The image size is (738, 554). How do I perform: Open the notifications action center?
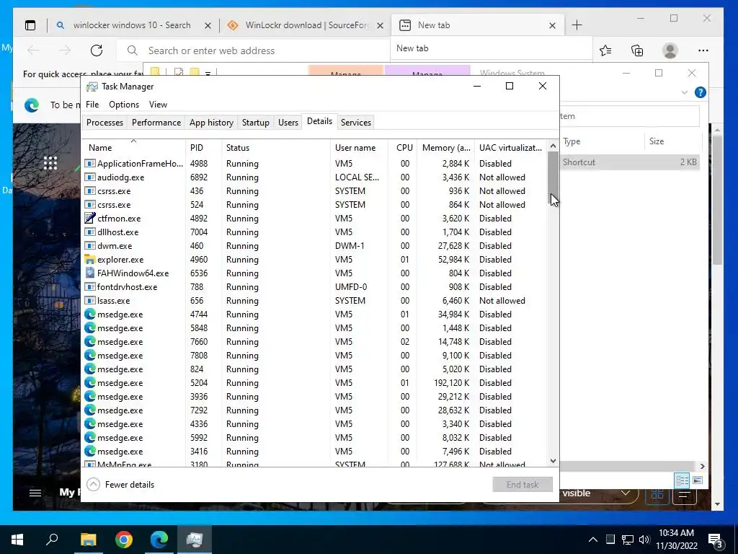coord(715,541)
